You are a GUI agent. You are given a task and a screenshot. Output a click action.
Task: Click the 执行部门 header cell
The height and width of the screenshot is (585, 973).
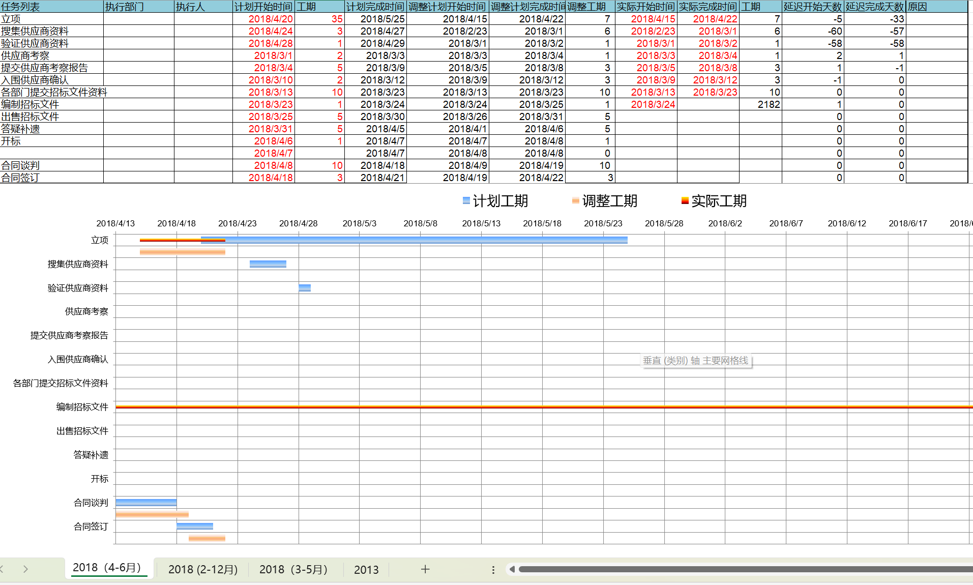click(139, 7)
